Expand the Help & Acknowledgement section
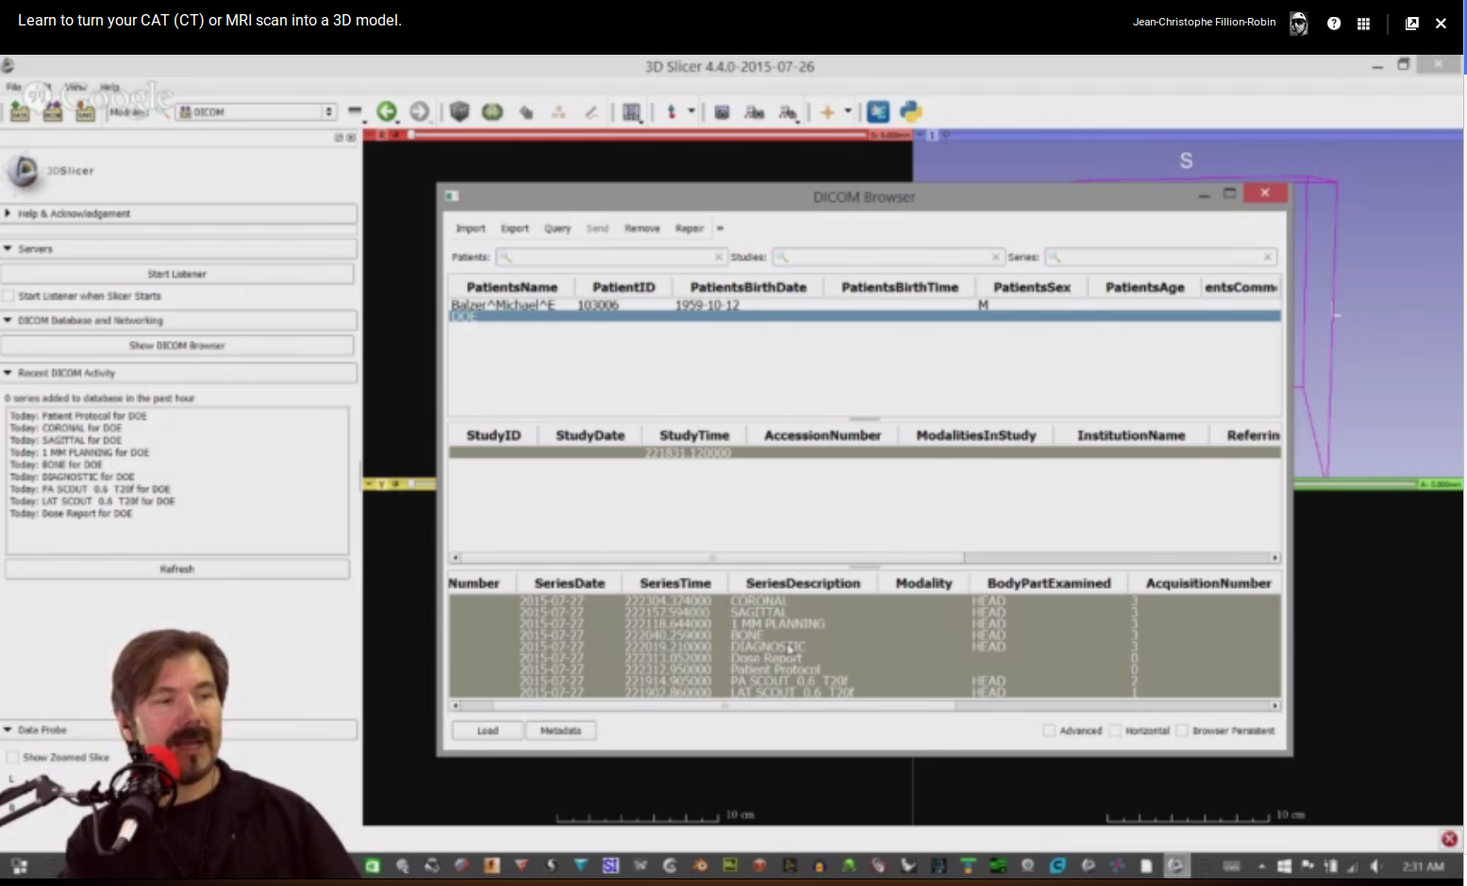This screenshot has height=886, width=1467. click(179, 214)
